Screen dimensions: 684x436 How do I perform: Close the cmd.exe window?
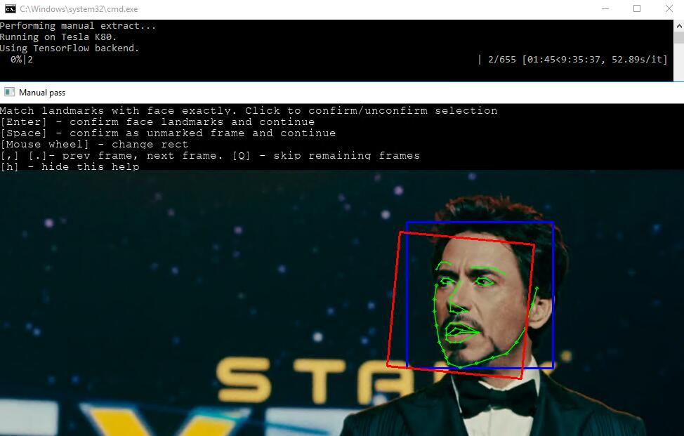(669, 8)
